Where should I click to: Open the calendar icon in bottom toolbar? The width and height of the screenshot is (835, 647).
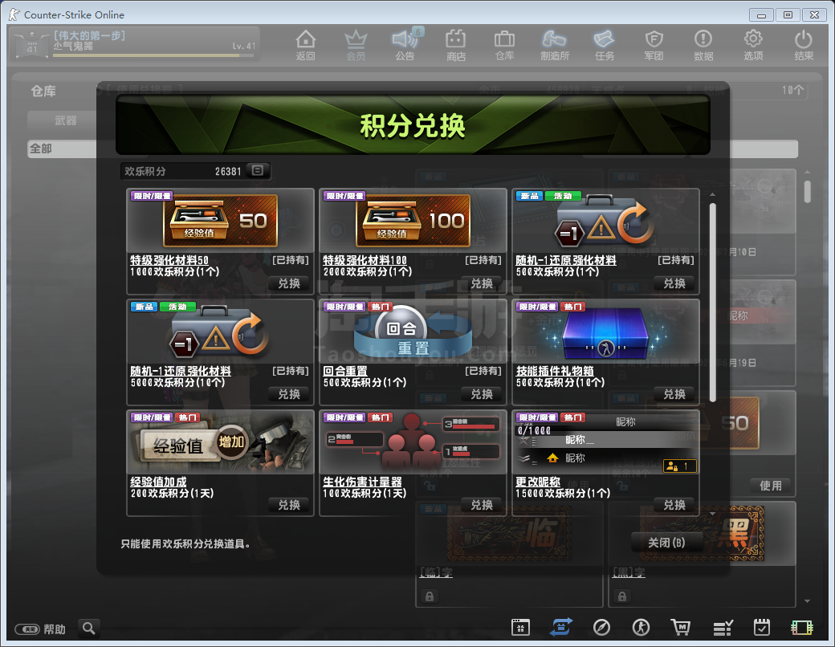[x=520, y=627]
